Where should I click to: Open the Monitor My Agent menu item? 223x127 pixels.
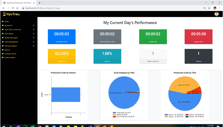tap(11, 38)
